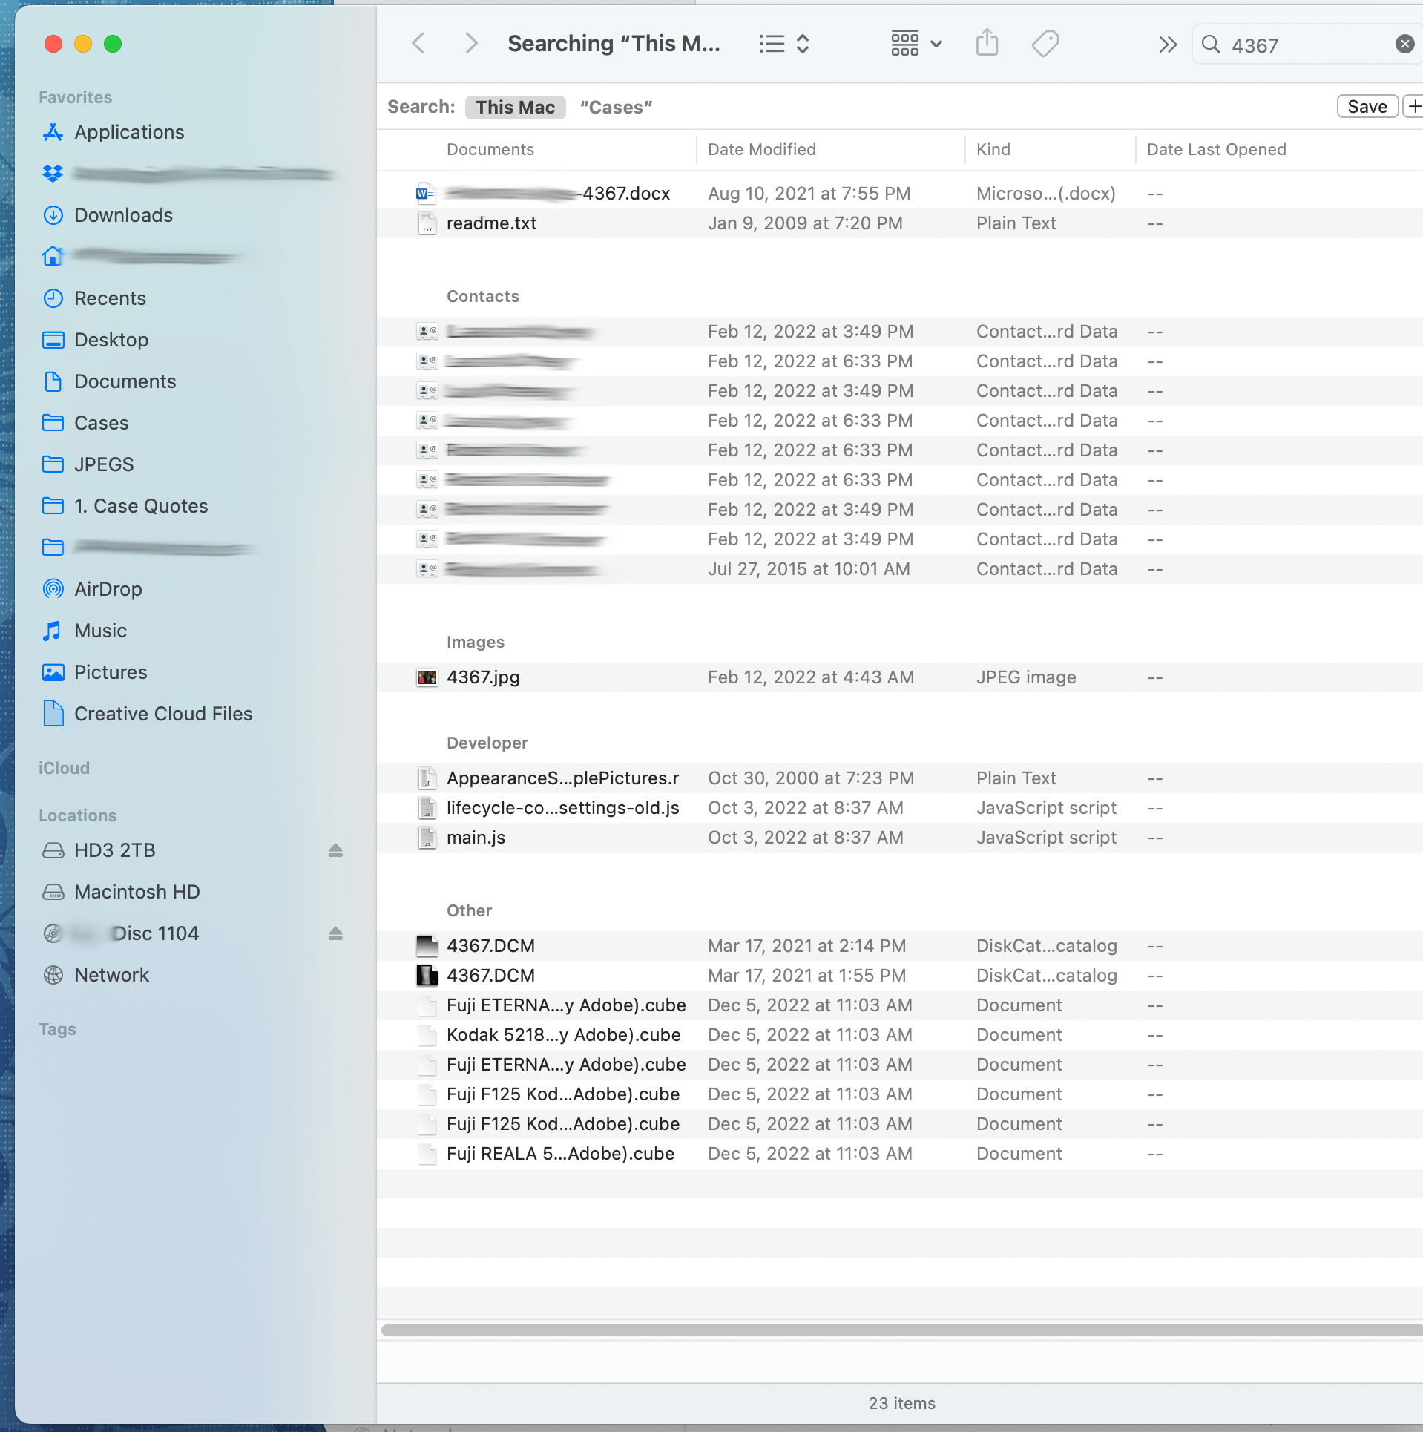Viewport: 1423px width, 1432px height.
Task: Select the main.js file
Action: [899, 838]
